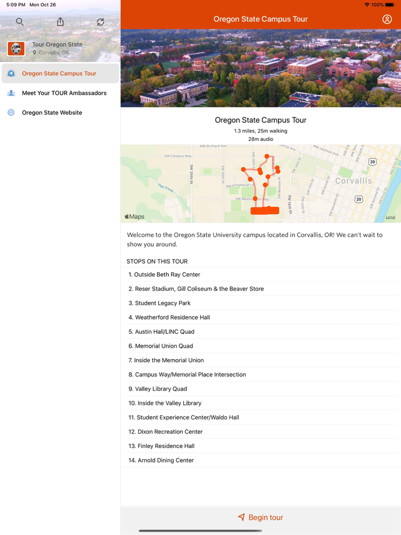Click the Oregon State Campus Tour sidebar icon
The height and width of the screenshot is (535, 401).
(11, 73)
